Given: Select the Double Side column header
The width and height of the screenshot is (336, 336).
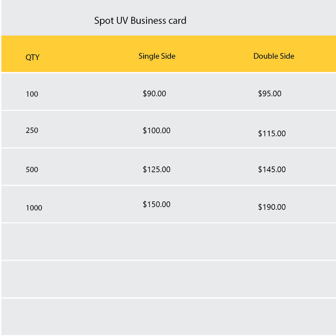Looking at the screenshot, I should (x=274, y=56).
